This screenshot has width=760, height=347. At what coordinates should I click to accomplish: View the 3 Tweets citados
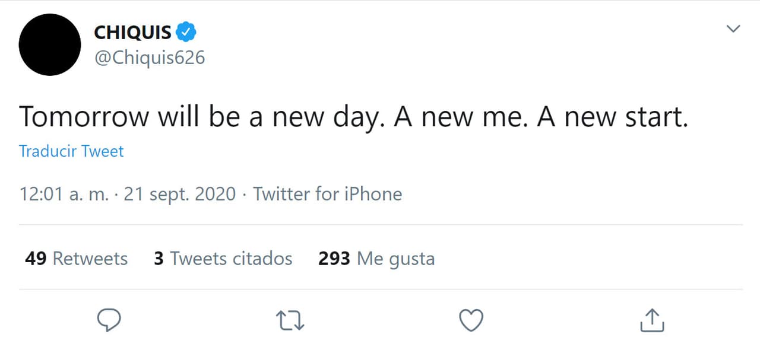(x=223, y=258)
